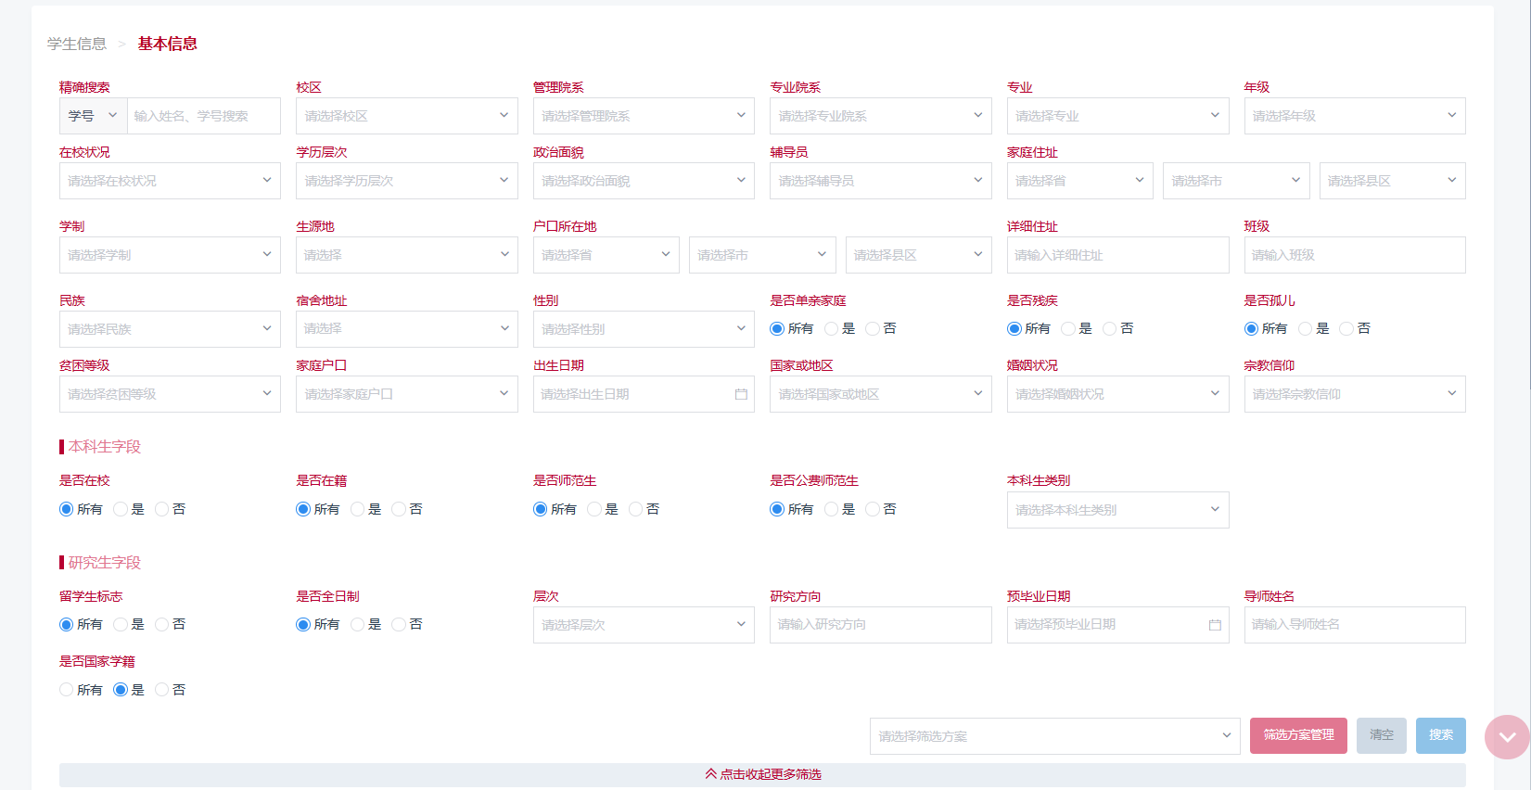
Task: Open 户口所在地 city dropdown
Action: click(762, 255)
